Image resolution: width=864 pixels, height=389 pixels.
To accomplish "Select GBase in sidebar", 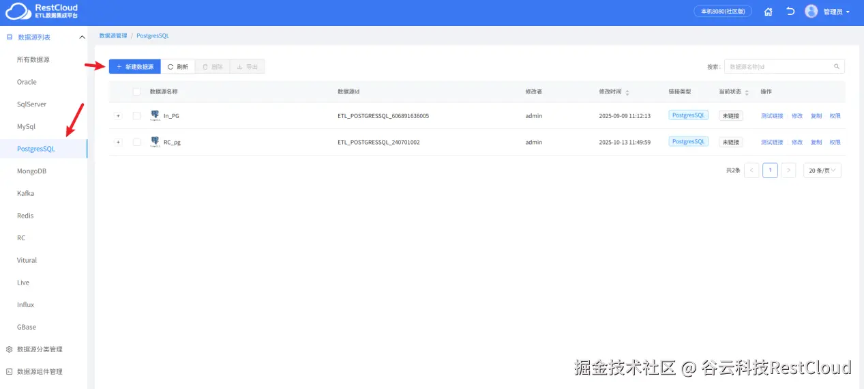I will click(x=27, y=327).
